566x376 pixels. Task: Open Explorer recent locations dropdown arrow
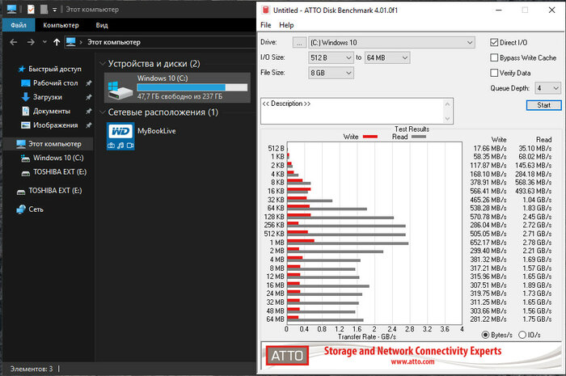[x=44, y=42]
